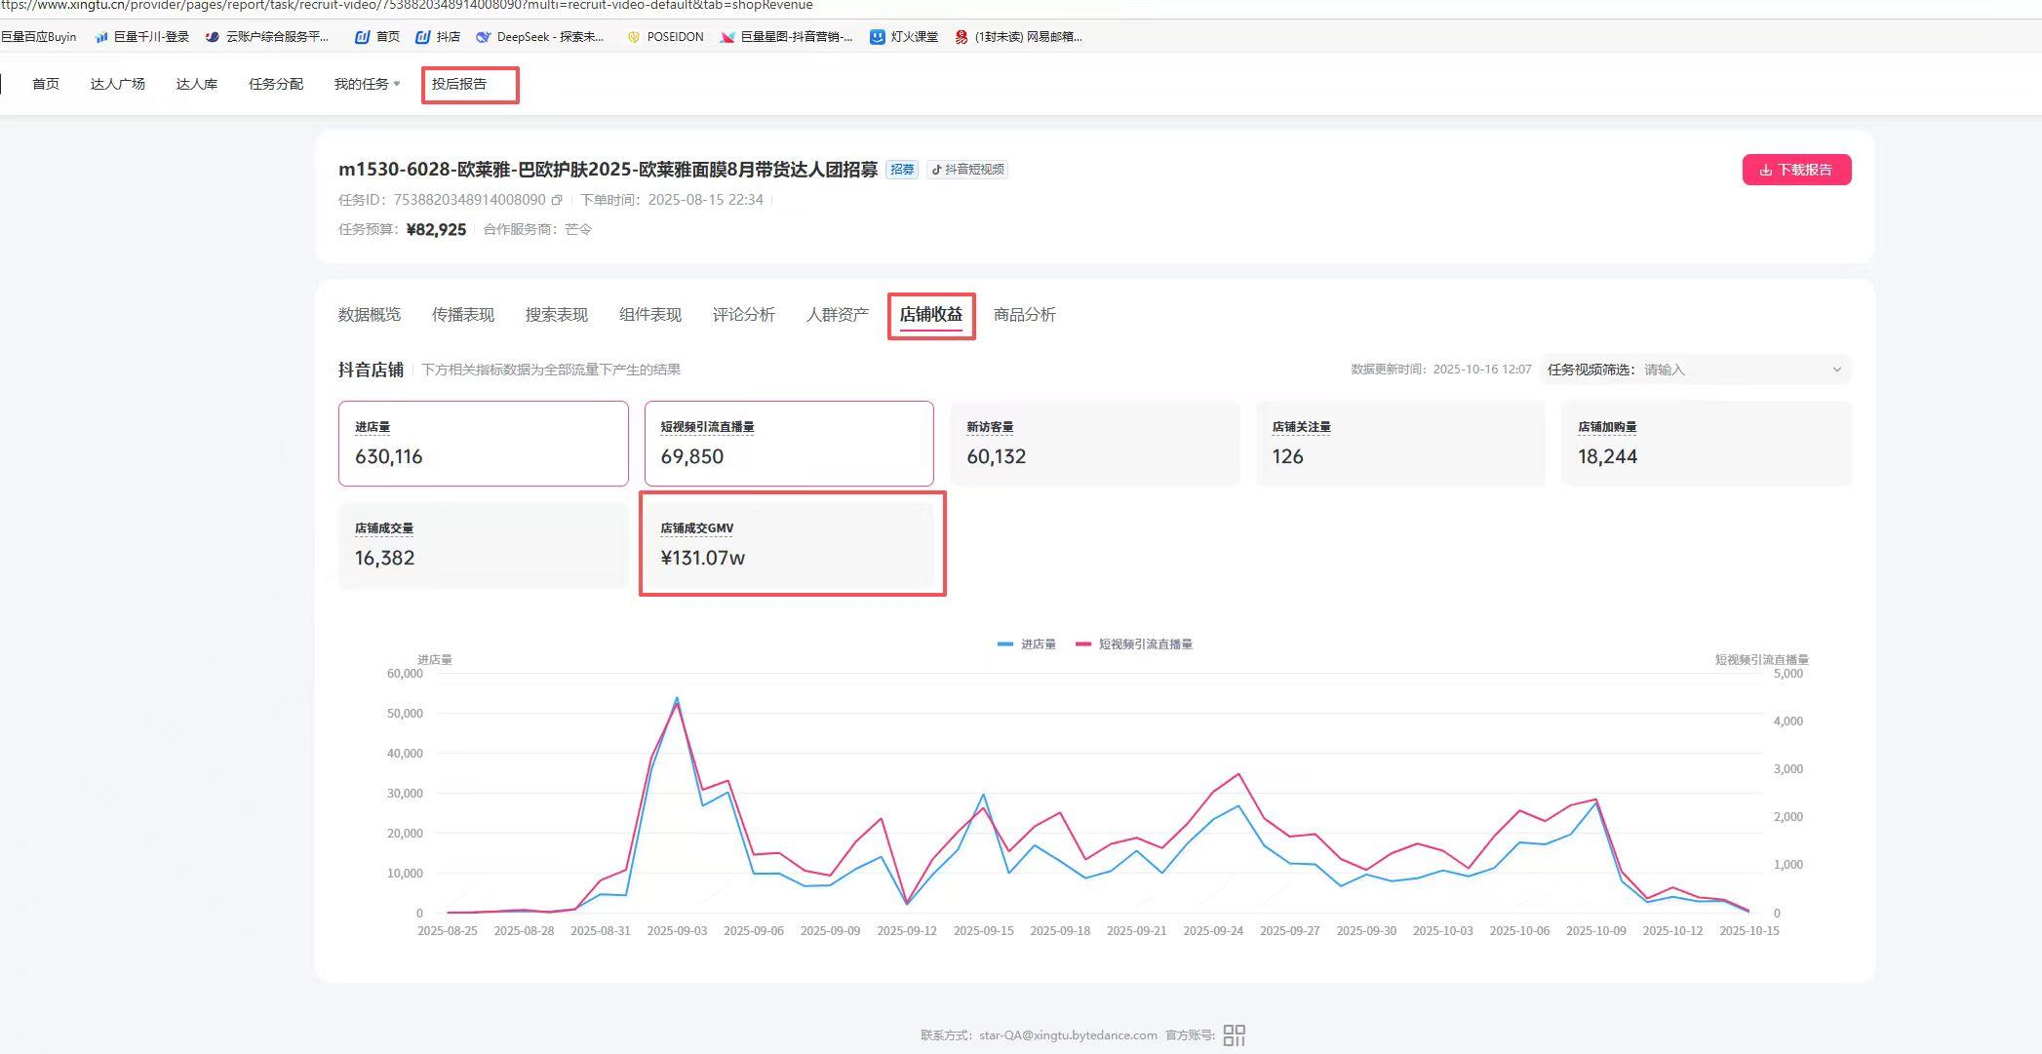This screenshot has height=1054, width=2042.
Task: Click the 巨量百应Buyin bookmark
Action: pyautogui.click(x=38, y=37)
